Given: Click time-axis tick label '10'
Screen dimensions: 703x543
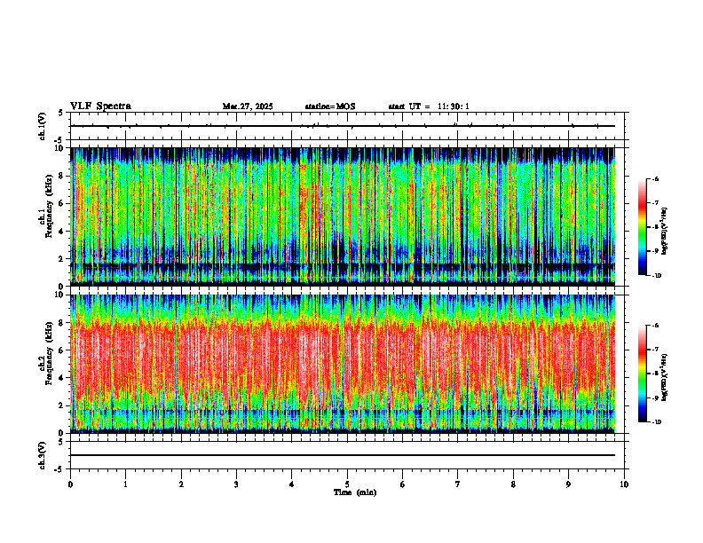Looking at the screenshot, I should tap(624, 484).
